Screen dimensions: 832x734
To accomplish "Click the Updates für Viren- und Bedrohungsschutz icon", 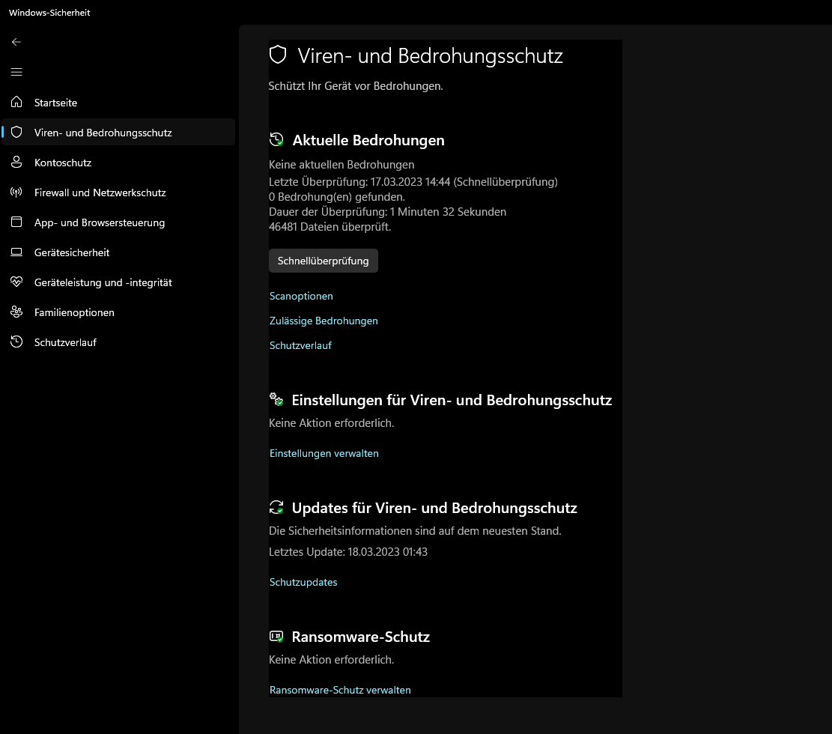I will point(276,507).
